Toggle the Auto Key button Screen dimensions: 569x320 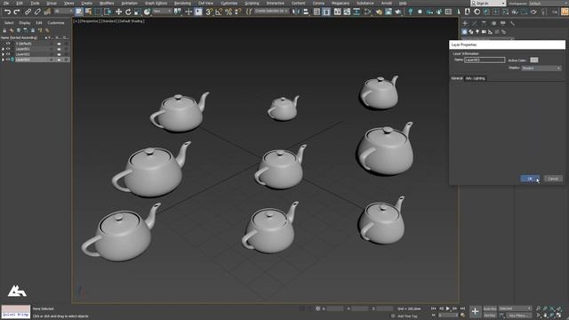[490, 308]
